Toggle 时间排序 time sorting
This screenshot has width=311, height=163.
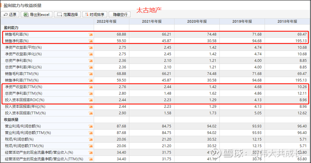click(x=95, y=14)
